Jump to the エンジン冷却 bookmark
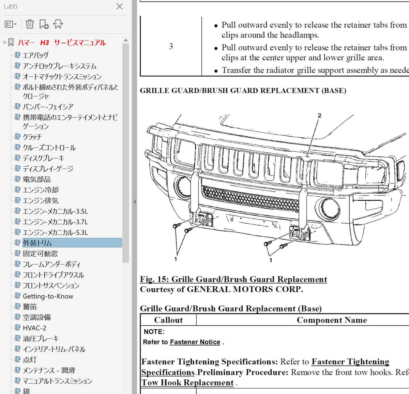The height and width of the screenshot is (394, 409). (x=41, y=190)
